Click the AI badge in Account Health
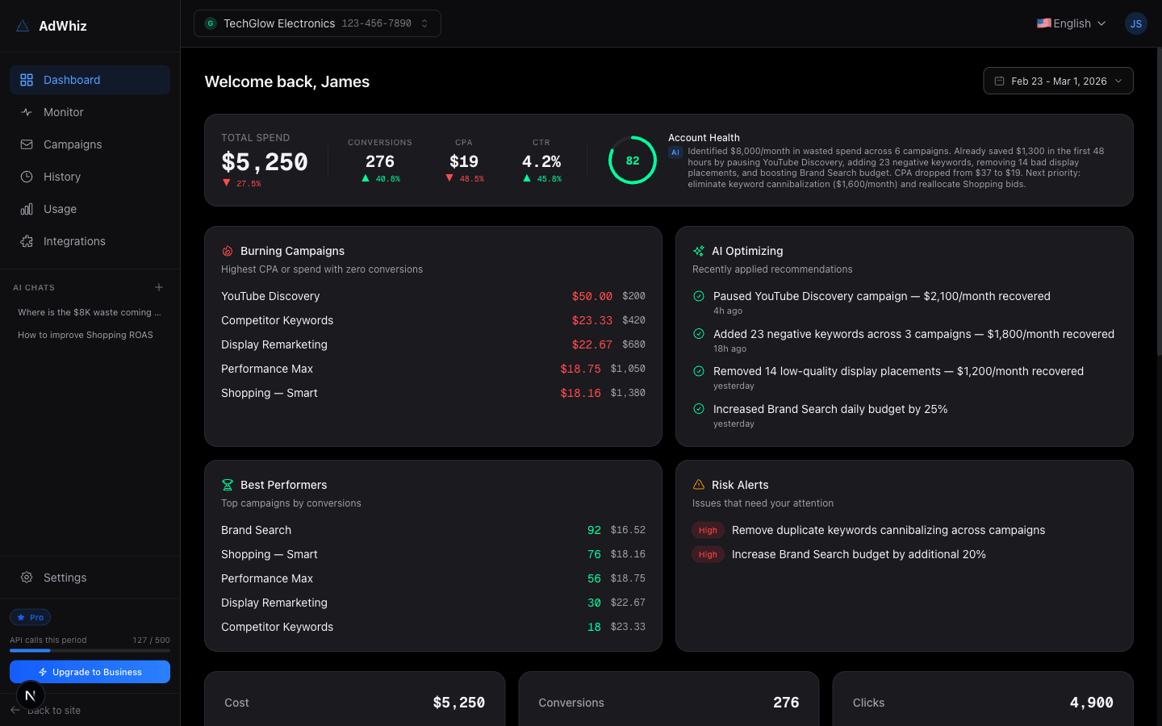Screen dimensions: 1162x726 [x=675, y=152]
